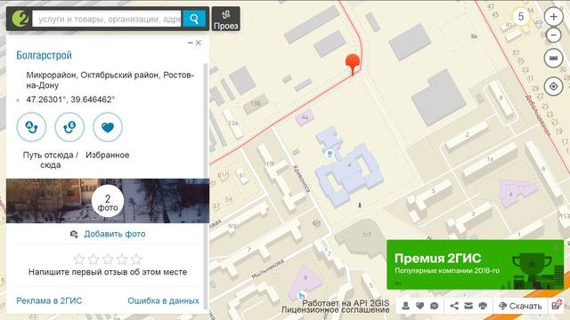The width and height of the screenshot is (570, 320).
Task: Open the 2 фото thumbnail
Action: tap(108, 201)
